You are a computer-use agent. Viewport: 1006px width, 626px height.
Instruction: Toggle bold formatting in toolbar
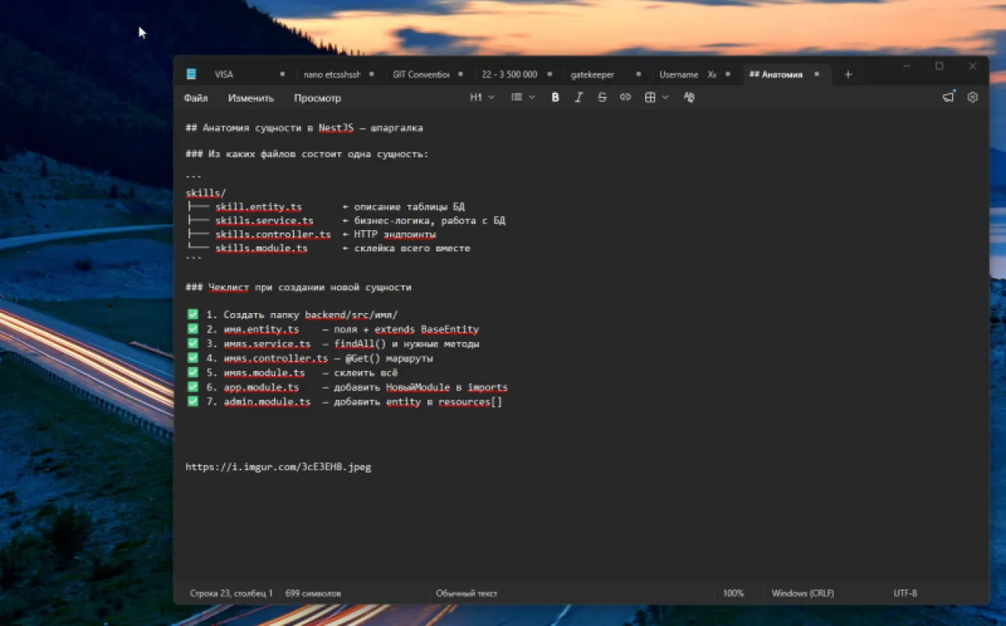coord(555,98)
